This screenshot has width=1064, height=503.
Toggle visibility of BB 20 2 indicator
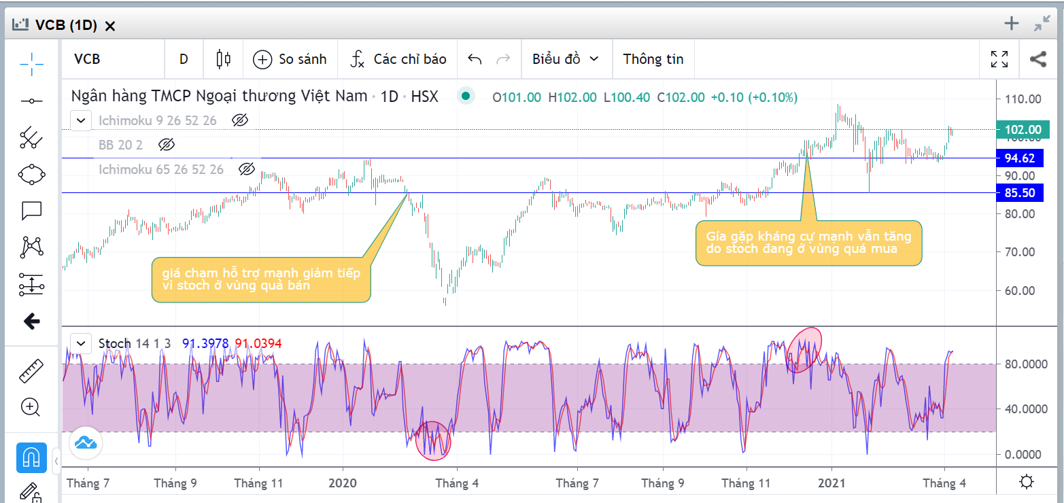click(167, 145)
